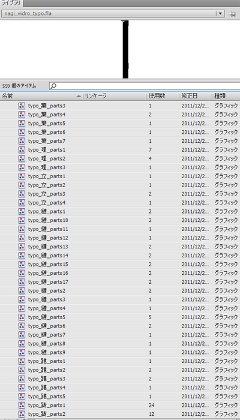Select the typo_縺_parts3 item name
The image size is (240, 420).
[47, 299]
